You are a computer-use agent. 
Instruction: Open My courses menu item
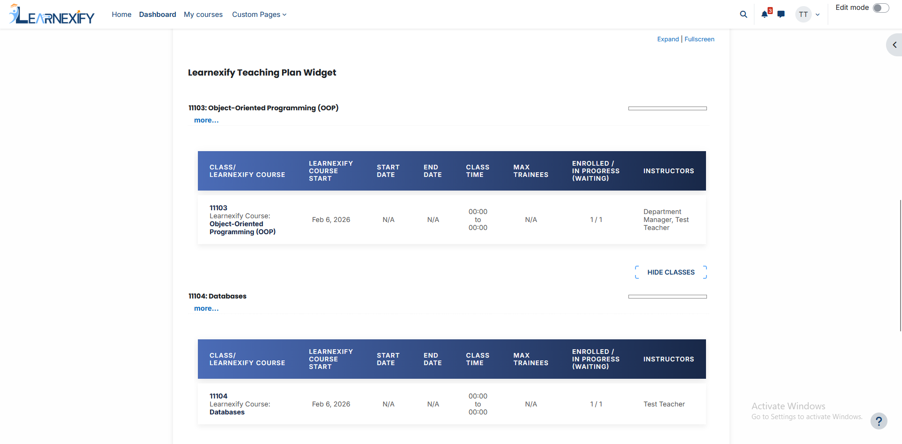pos(203,15)
